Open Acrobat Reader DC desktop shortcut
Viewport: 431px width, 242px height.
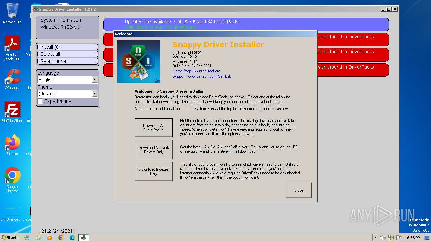pyautogui.click(x=12, y=48)
